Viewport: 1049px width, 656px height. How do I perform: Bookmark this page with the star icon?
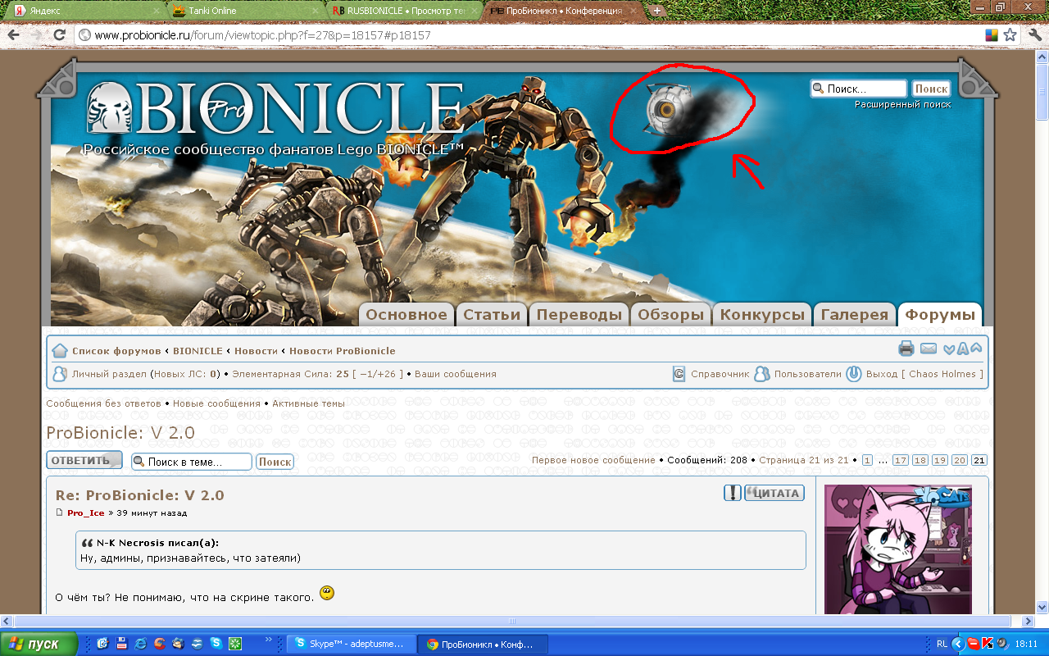point(1010,35)
